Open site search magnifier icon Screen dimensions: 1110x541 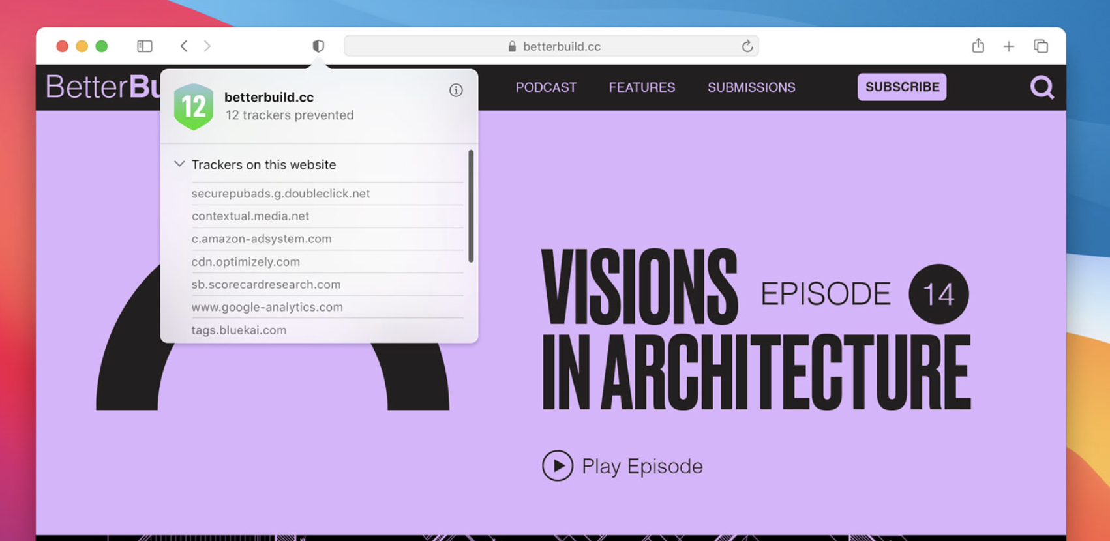pyautogui.click(x=1042, y=87)
